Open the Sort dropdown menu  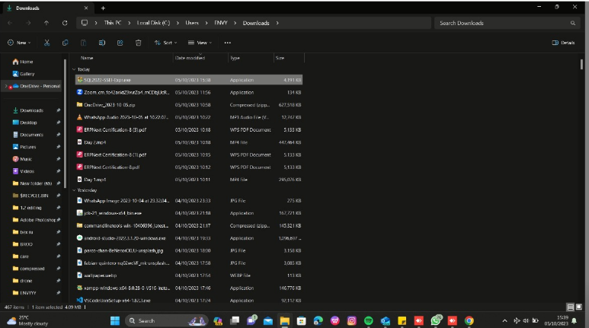[165, 43]
